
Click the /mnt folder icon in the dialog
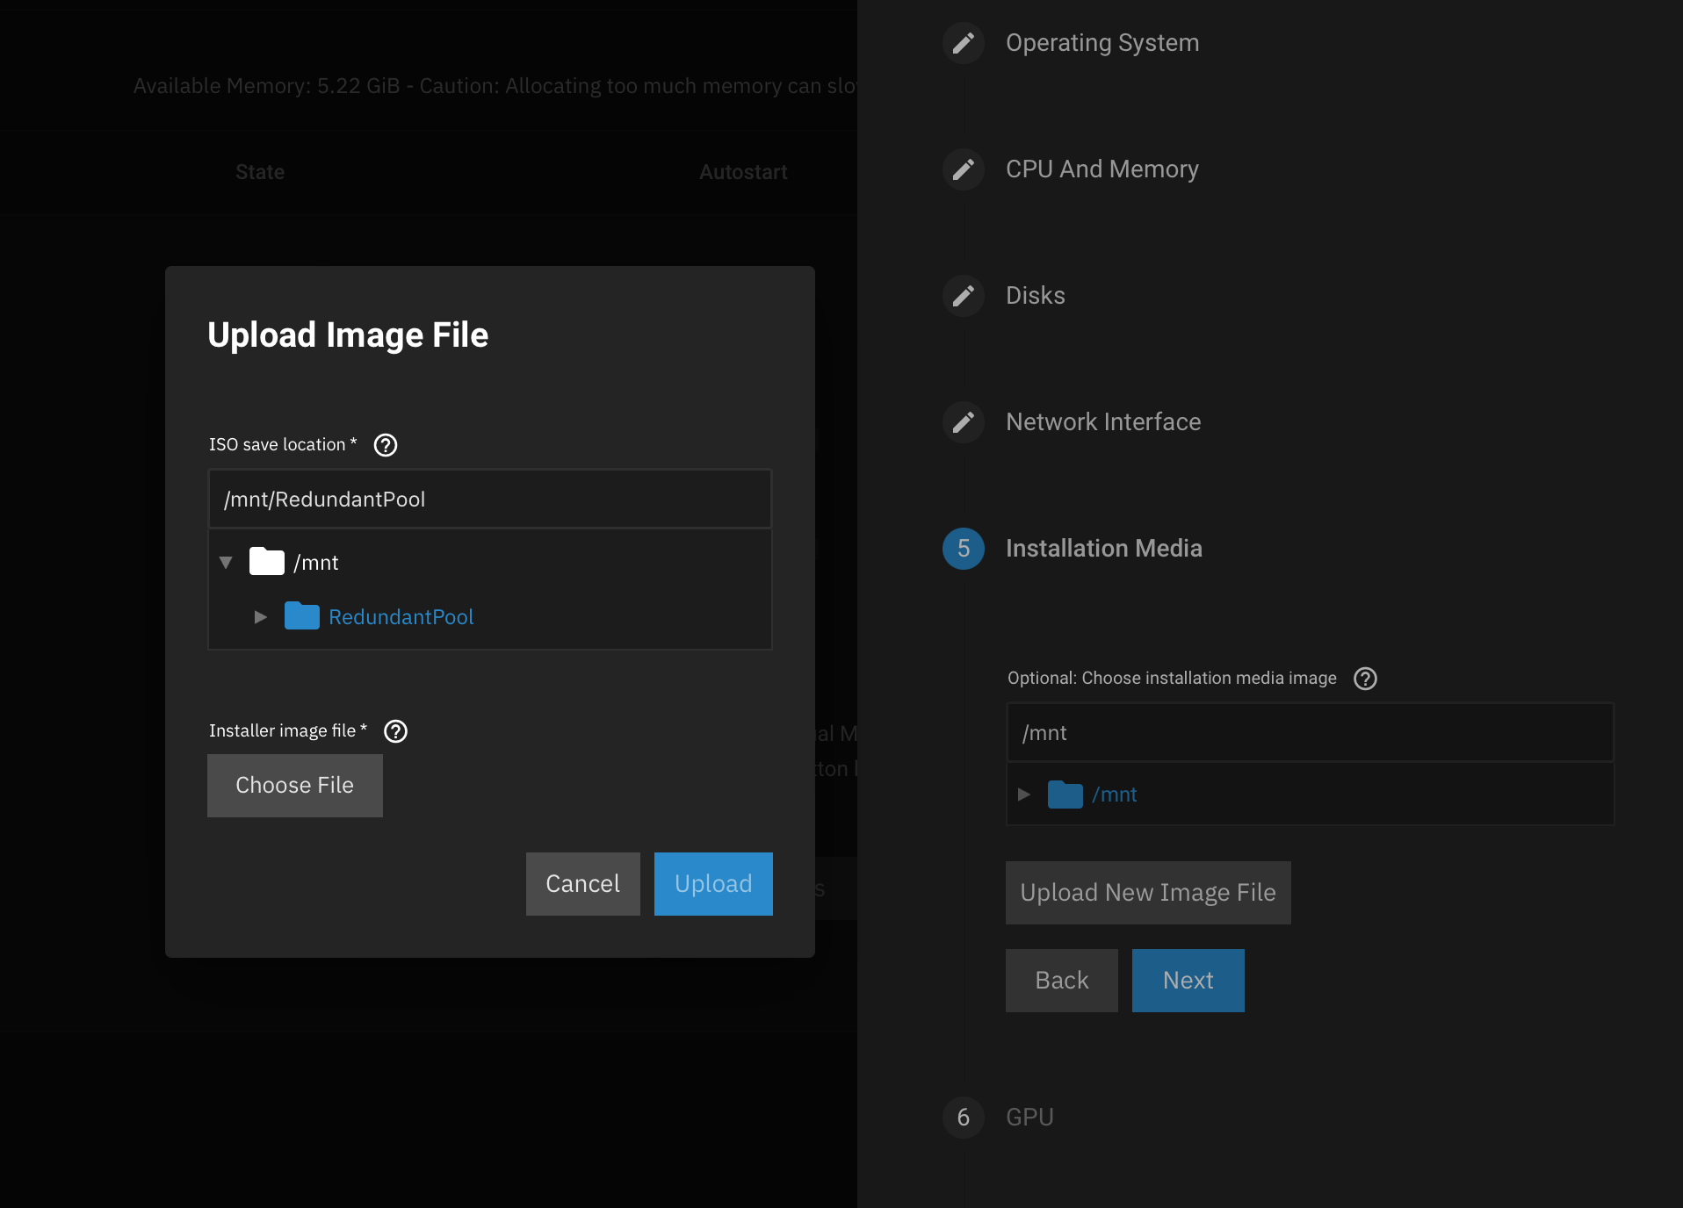(x=266, y=562)
